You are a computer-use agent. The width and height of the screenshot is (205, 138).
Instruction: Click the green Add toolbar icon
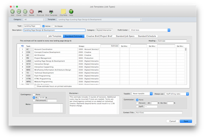coord(13,12)
